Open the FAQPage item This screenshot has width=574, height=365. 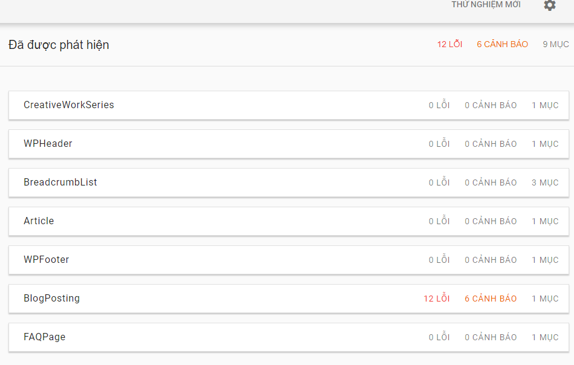(289, 337)
